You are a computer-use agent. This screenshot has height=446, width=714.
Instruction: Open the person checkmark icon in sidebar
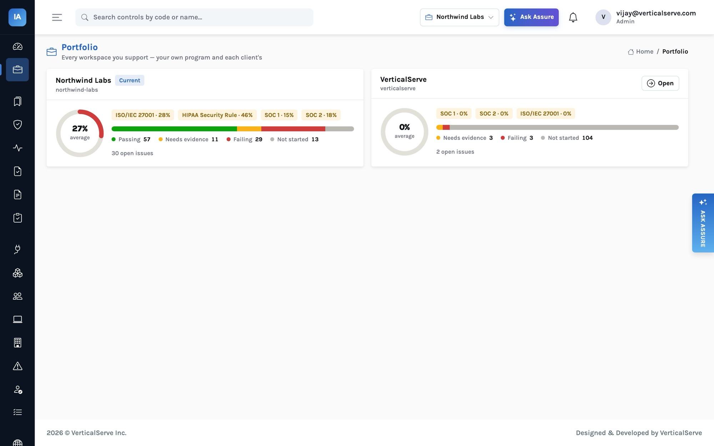[x=17, y=389]
